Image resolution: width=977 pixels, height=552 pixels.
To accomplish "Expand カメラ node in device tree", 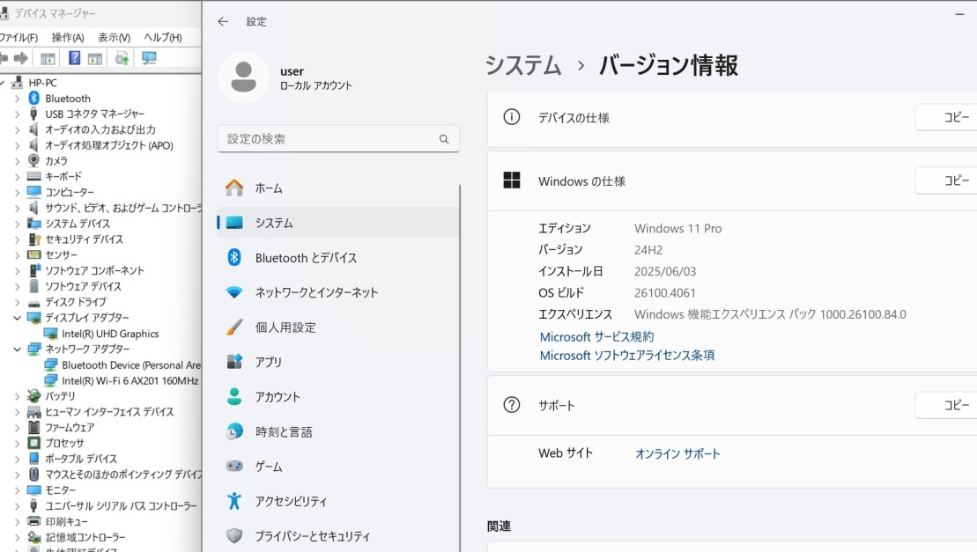I will (x=18, y=160).
